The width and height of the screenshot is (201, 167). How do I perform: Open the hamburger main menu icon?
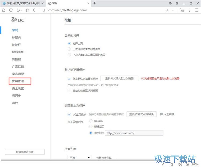point(197,10)
